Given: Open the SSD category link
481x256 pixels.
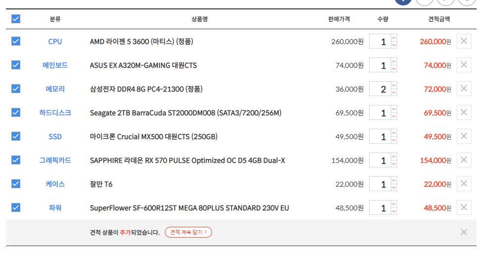Looking at the screenshot, I should [55, 137].
